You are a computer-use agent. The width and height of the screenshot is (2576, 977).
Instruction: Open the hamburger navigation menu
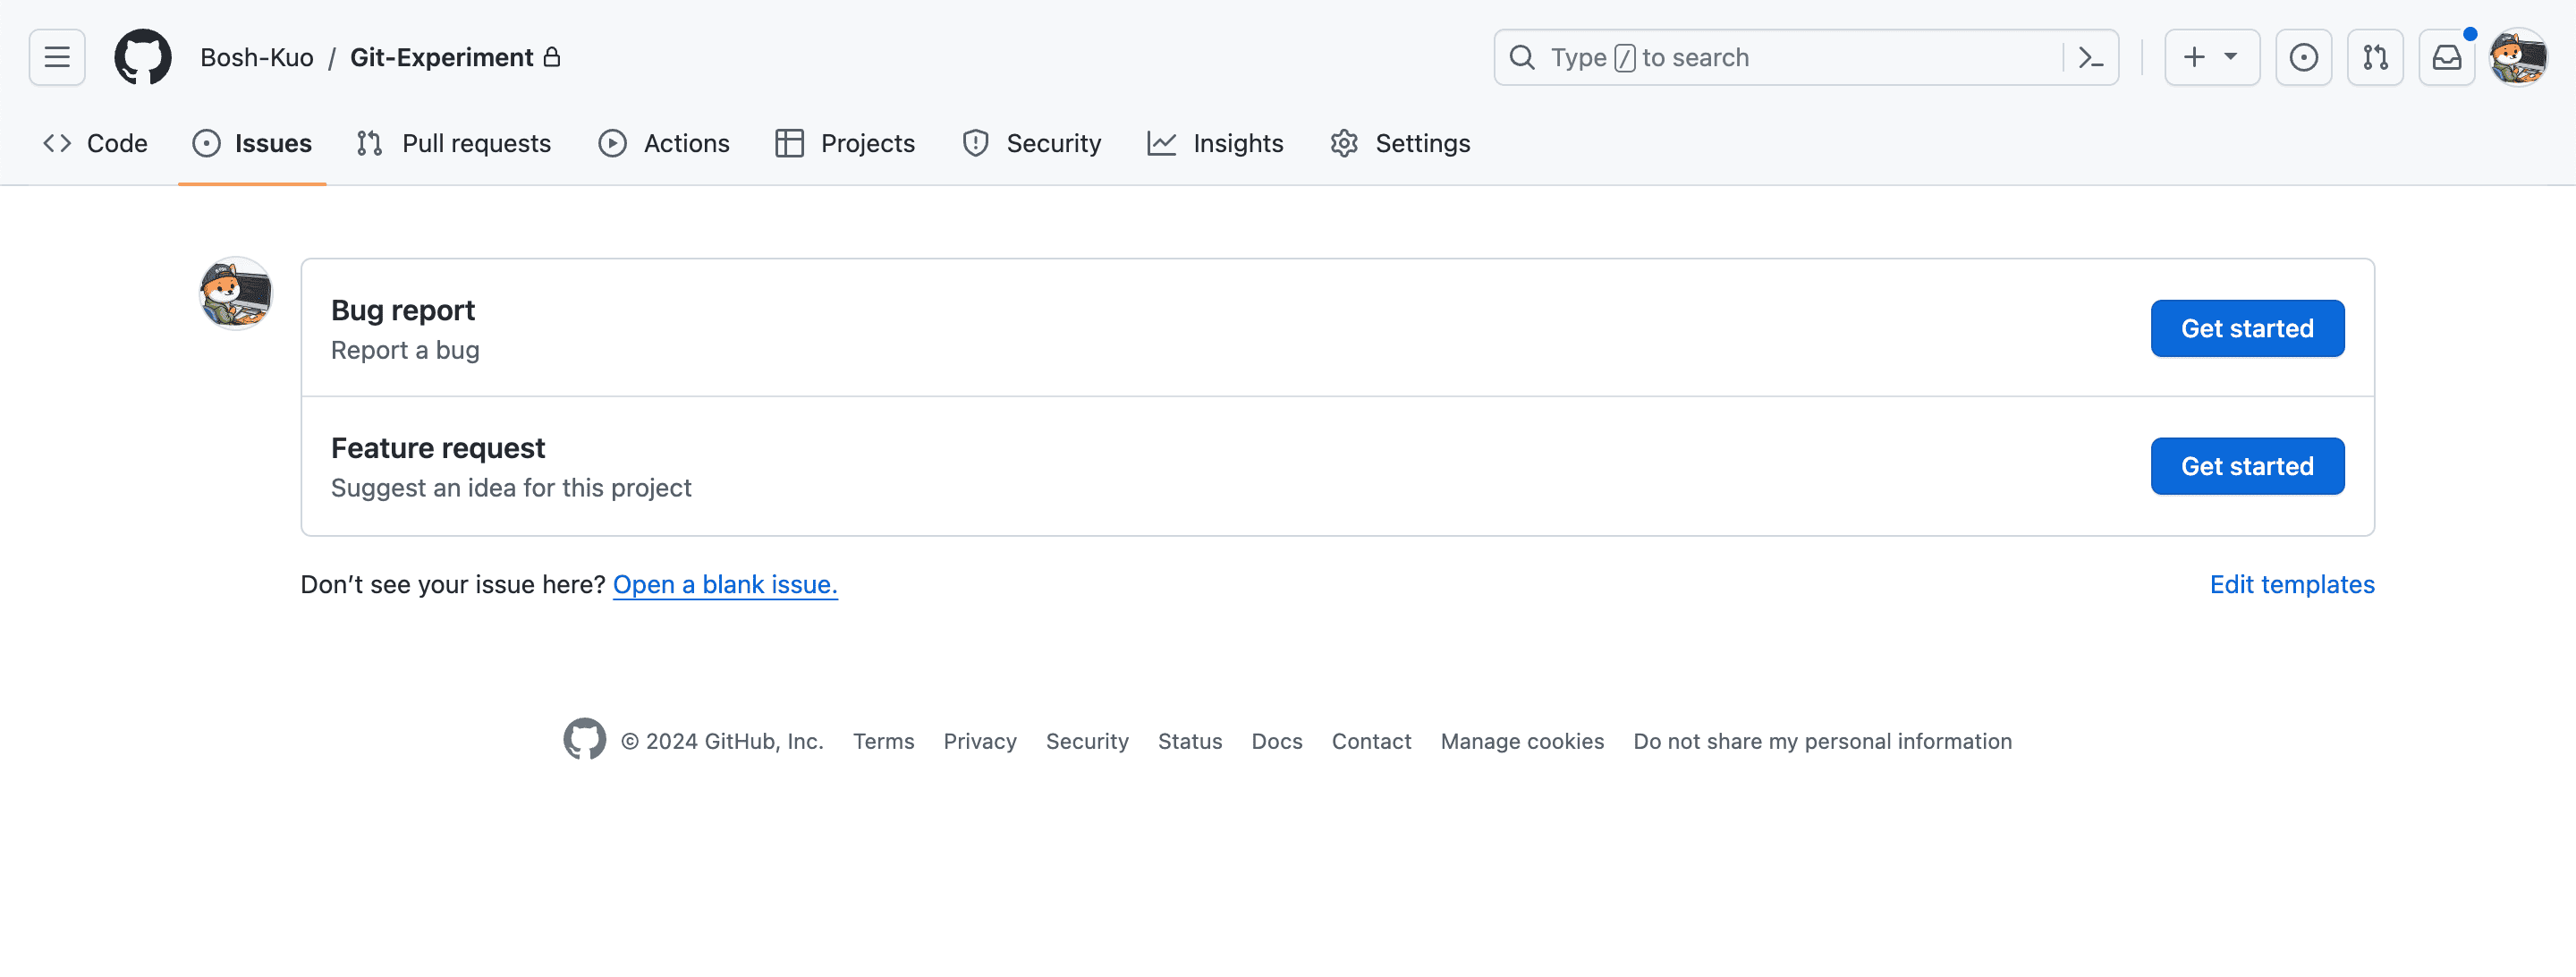click(57, 57)
